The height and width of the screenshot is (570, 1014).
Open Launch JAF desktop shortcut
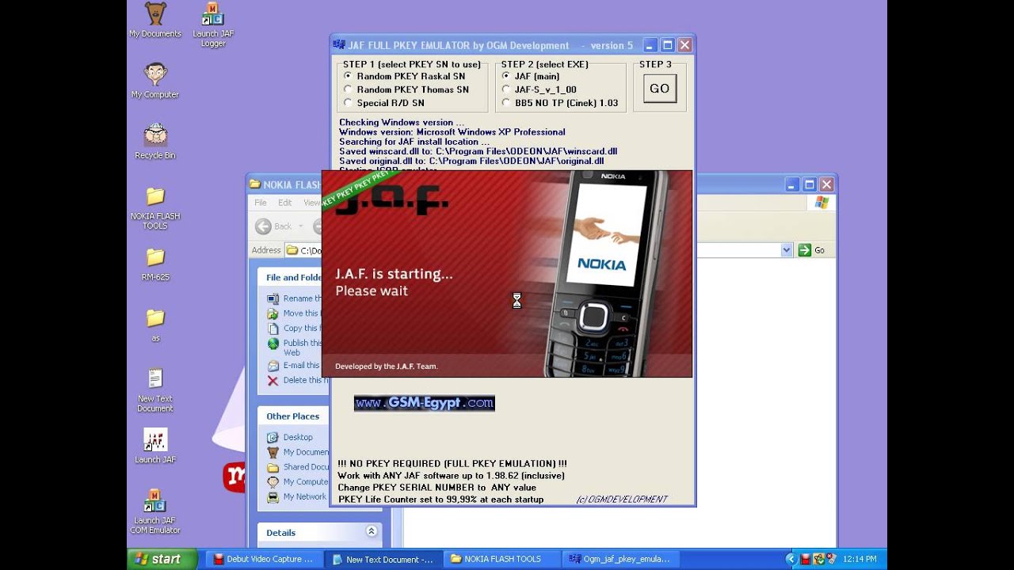click(x=155, y=446)
